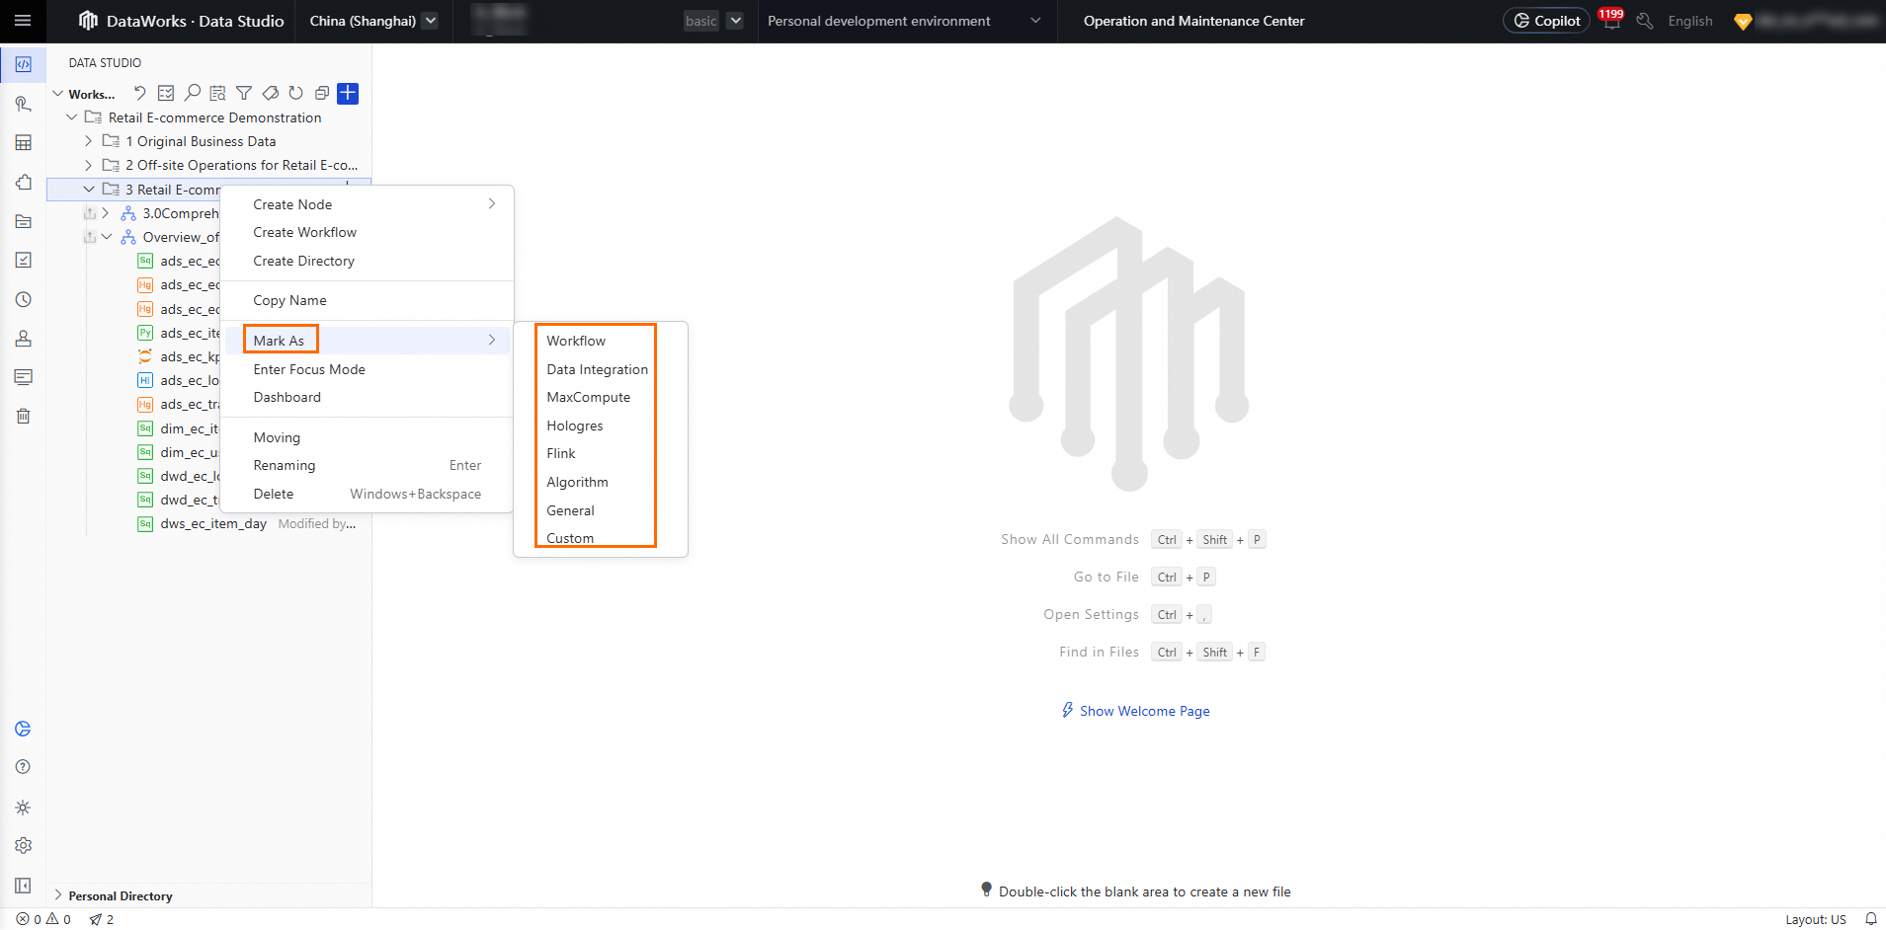Click the errors and warnings status indicator

(x=43, y=919)
